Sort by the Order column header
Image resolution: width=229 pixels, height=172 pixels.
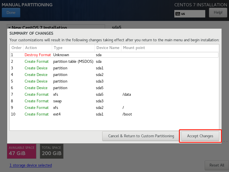(16, 48)
